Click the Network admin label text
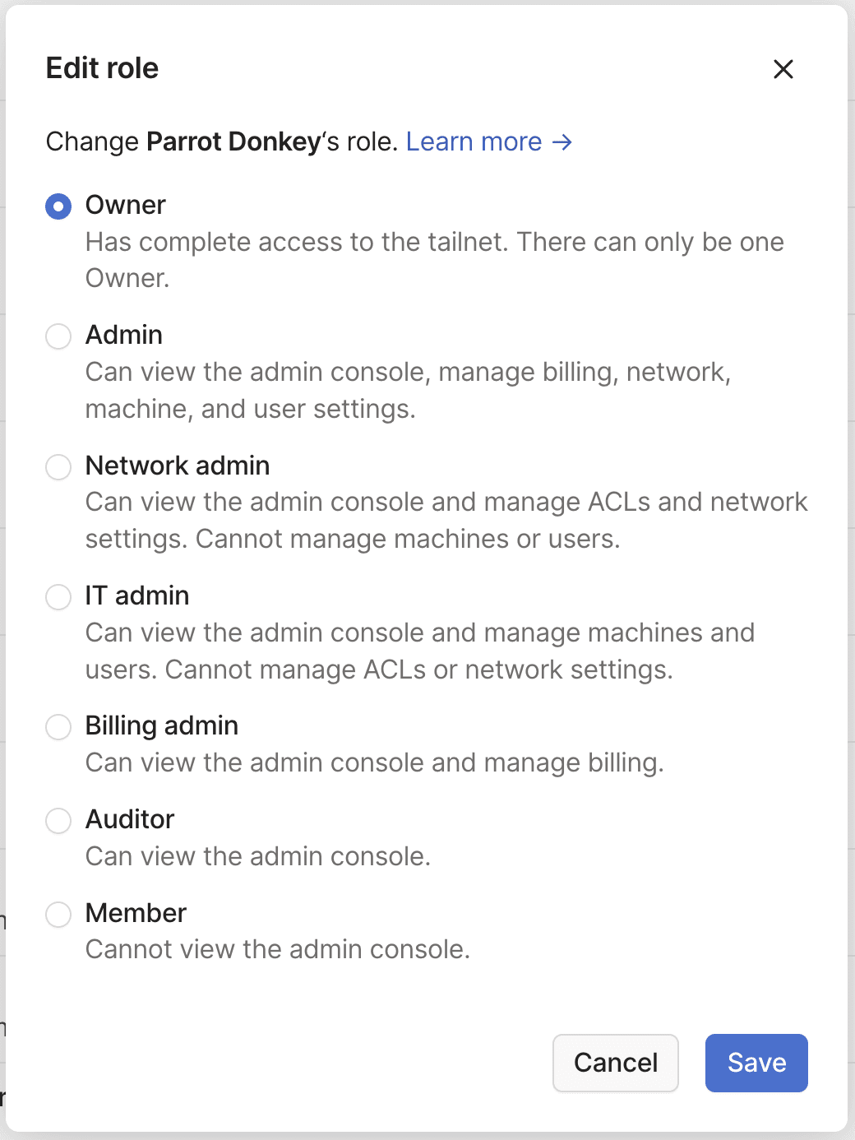855x1140 pixels. (178, 466)
